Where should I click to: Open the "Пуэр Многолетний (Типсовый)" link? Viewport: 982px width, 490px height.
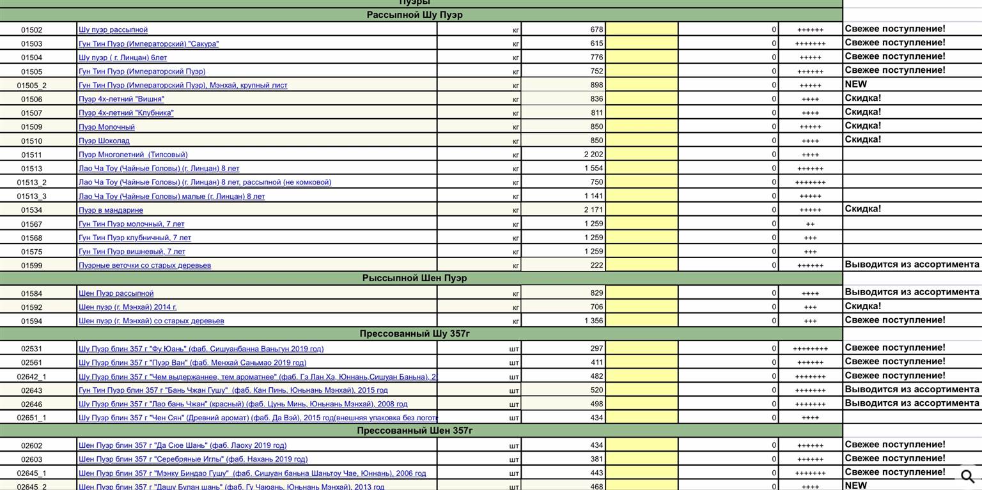tap(133, 155)
